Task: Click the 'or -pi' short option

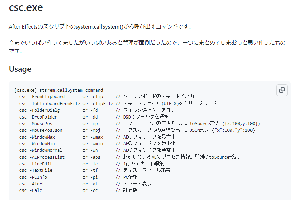Action: 90,177
